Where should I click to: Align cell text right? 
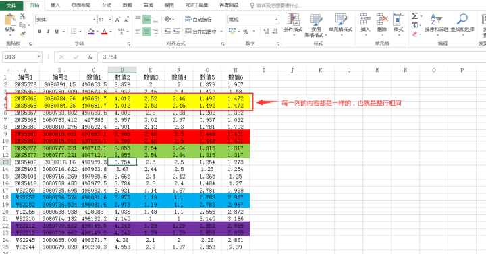[155, 31]
